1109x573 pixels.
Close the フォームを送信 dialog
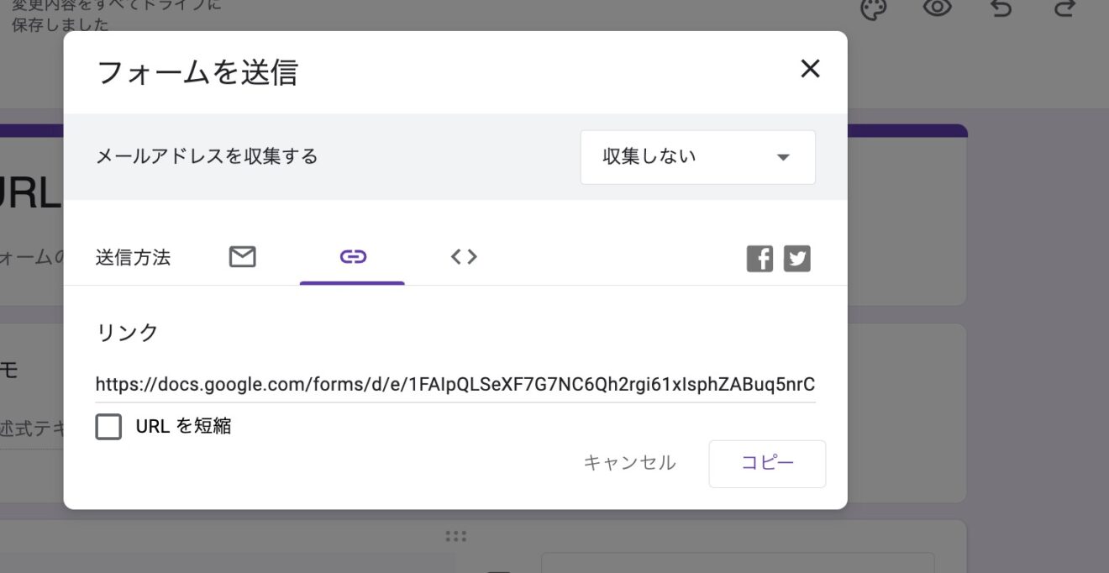(809, 69)
